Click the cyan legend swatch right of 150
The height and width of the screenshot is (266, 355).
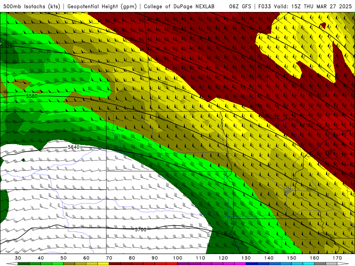[297, 264]
